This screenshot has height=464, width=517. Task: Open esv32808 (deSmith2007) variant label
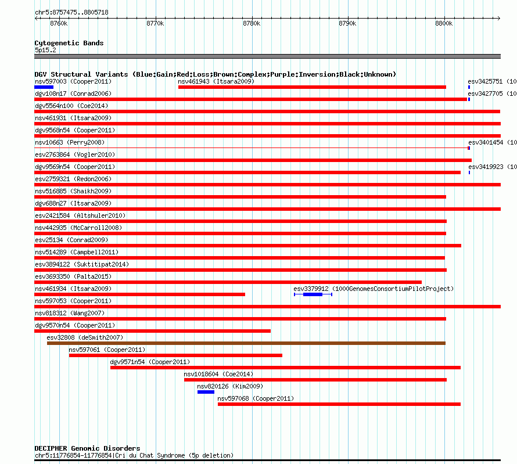pyautogui.click(x=85, y=337)
